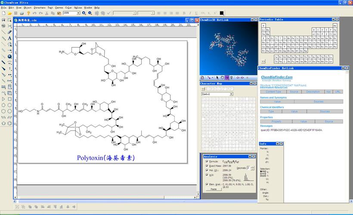Open the zoom percentage dropdown
The image size is (353, 215).
[x=78, y=13]
